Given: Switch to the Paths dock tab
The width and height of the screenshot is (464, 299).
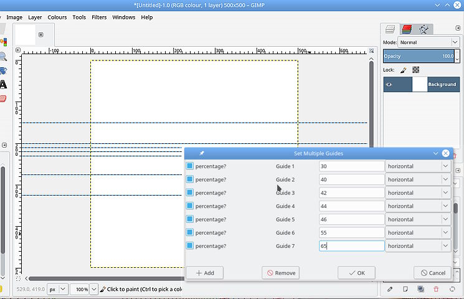Looking at the screenshot, I should point(424,29).
